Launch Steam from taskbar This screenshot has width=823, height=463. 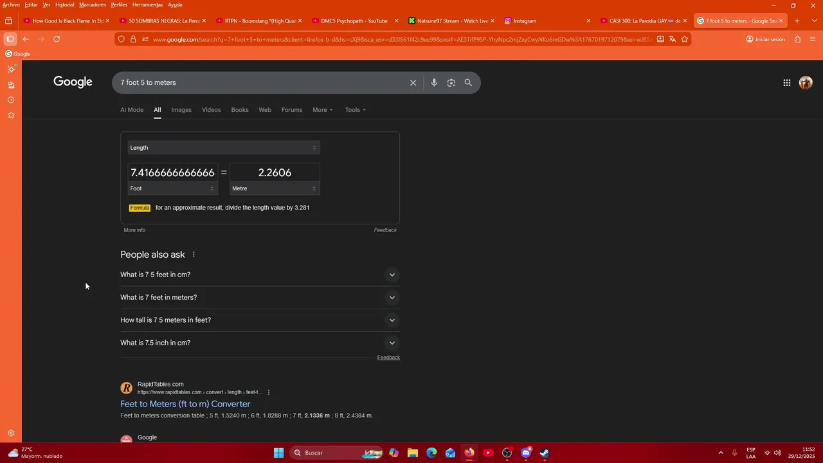point(545,453)
